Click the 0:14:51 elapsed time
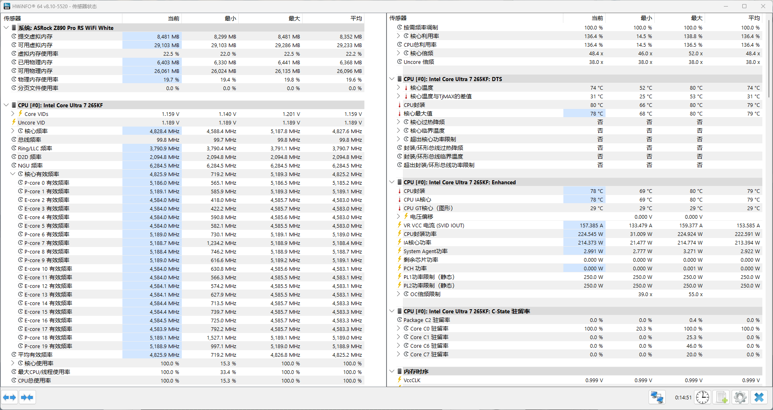 (x=683, y=397)
